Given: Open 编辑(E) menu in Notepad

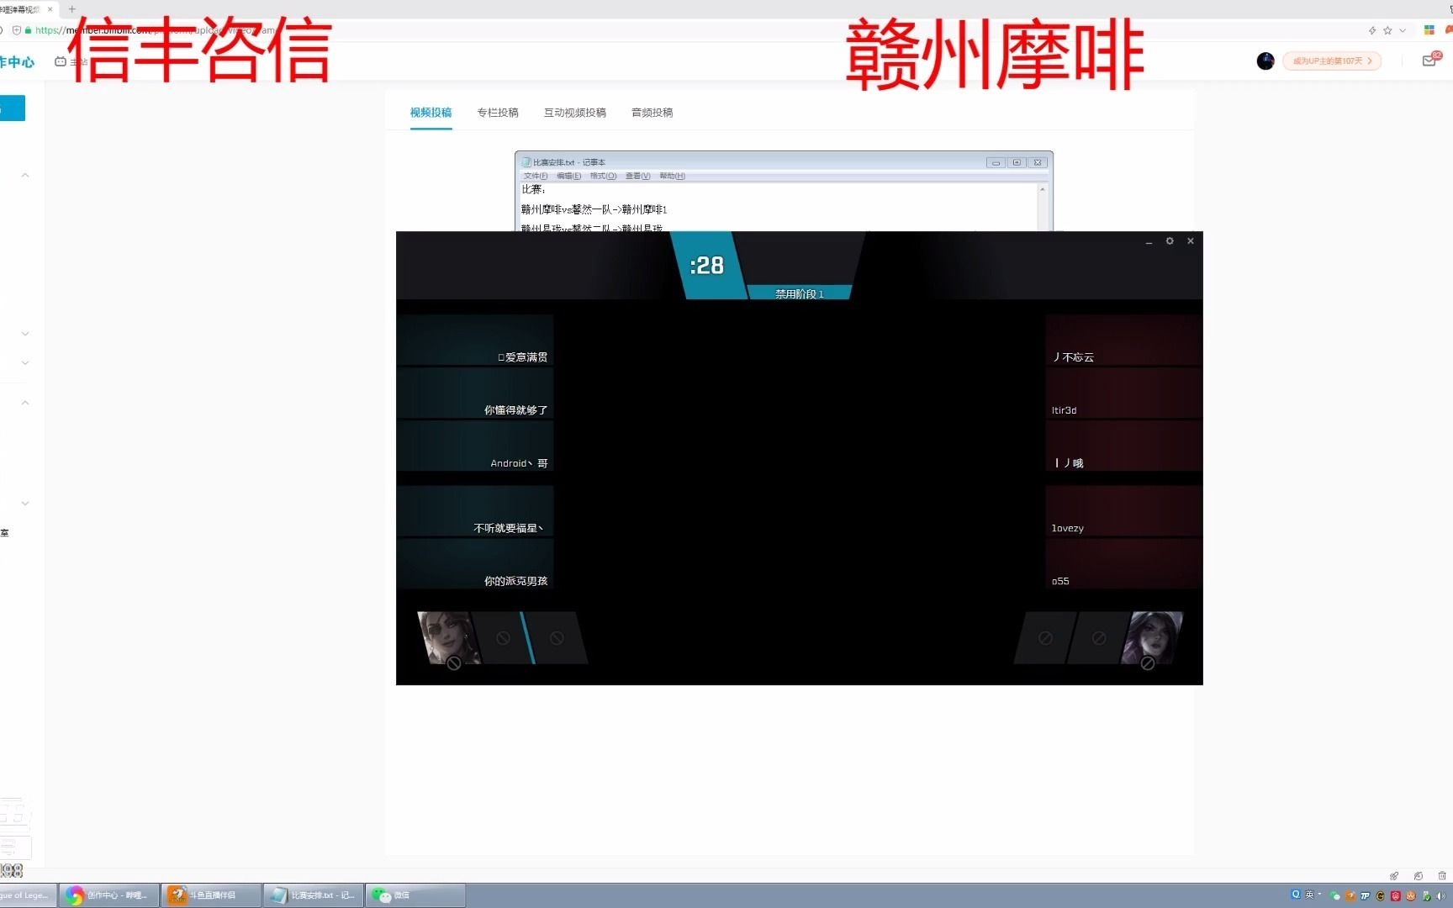Looking at the screenshot, I should (x=569, y=176).
